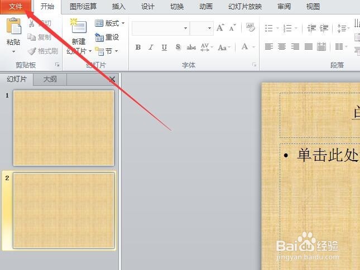Increase font size with large A icon
This screenshot has height=270, width=360.
tap(220, 28)
